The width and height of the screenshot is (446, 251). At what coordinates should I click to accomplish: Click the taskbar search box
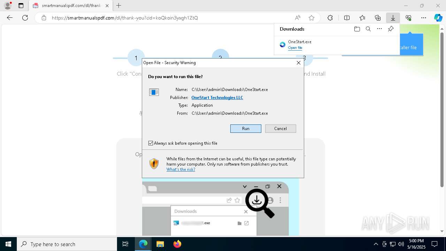[x=67, y=244]
